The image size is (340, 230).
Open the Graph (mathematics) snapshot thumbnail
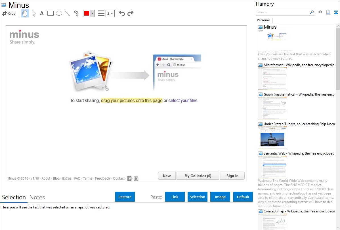272,108
